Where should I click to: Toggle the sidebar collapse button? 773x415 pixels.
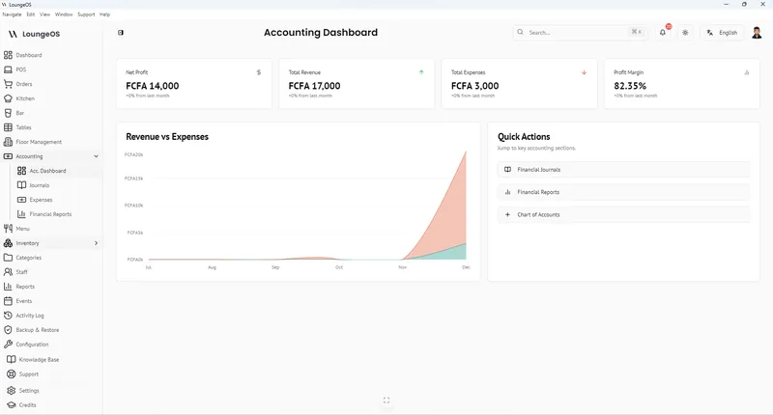click(x=121, y=33)
